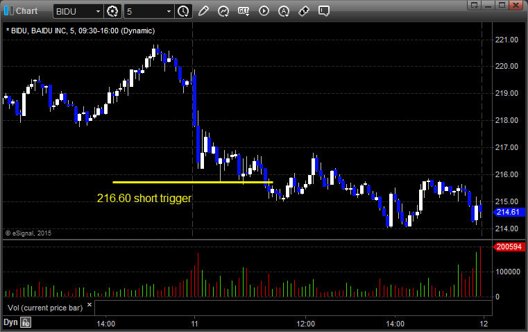The image size is (528, 332).
Task: Click the 218.00 price axis label
Action: click(506, 120)
